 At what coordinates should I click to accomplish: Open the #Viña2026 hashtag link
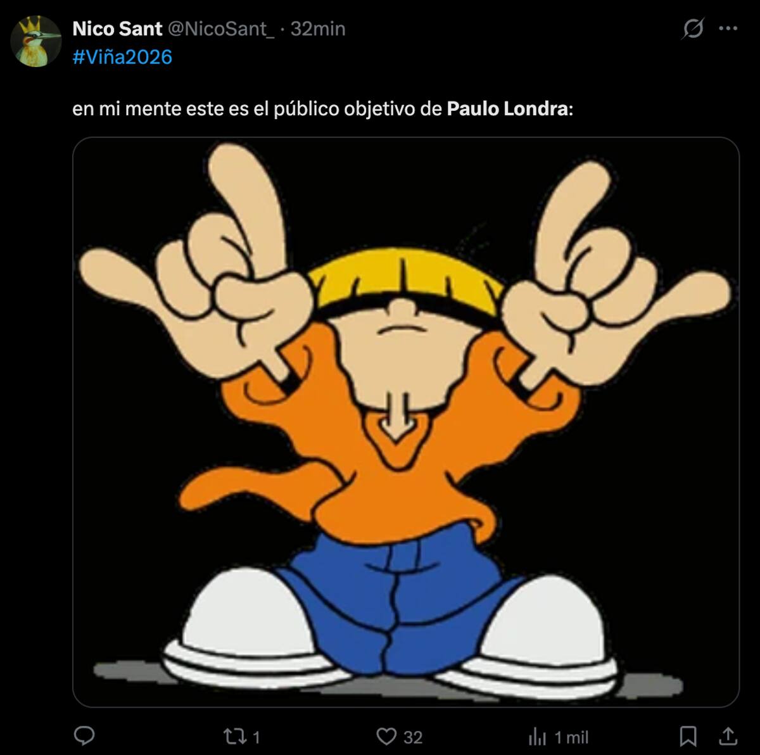[x=122, y=57]
